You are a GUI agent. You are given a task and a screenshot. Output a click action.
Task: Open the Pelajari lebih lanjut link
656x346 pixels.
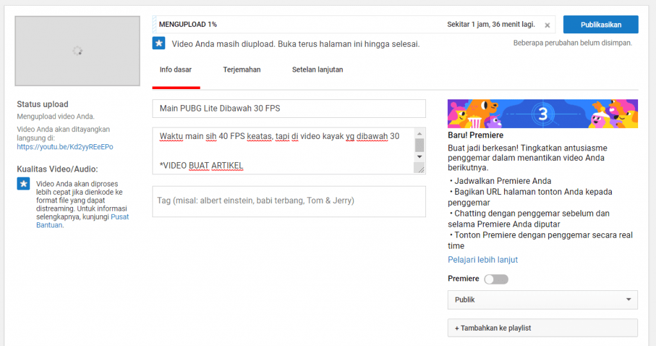tap(483, 259)
